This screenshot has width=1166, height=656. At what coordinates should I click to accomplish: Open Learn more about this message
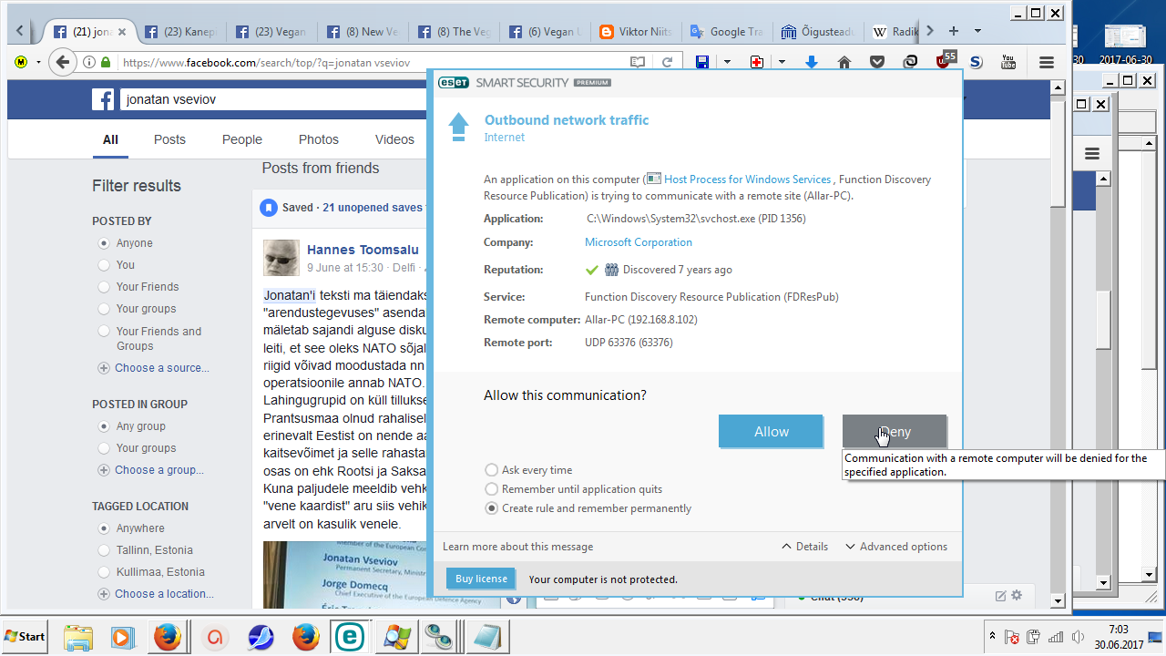[x=517, y=547]
